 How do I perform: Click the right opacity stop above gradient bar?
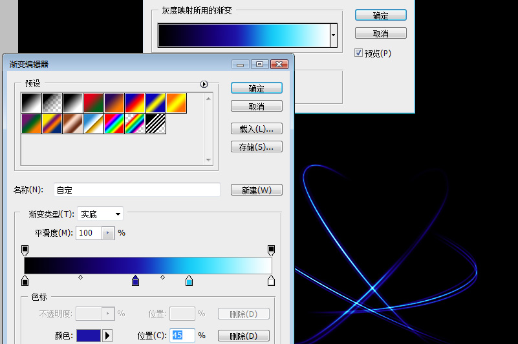coord(271,250)
